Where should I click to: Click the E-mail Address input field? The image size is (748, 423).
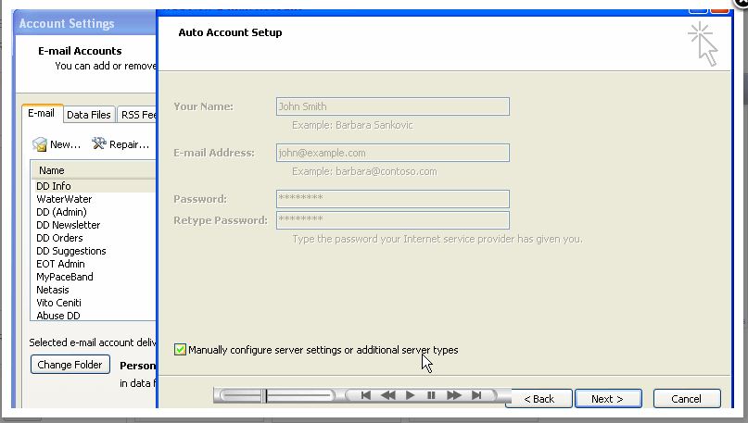(393, 153)
